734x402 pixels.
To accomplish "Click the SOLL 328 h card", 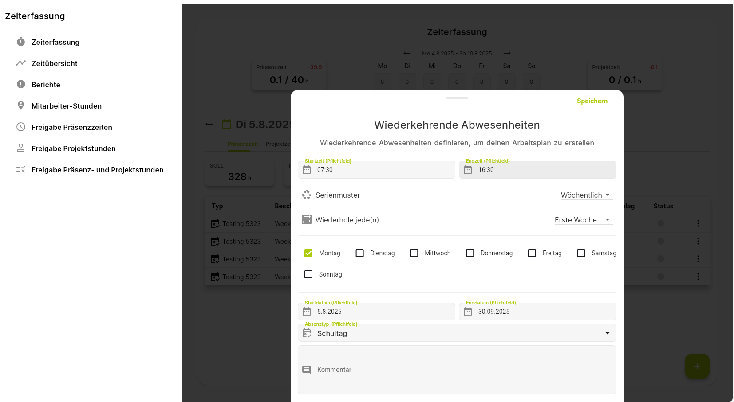I will coord(240,173).
